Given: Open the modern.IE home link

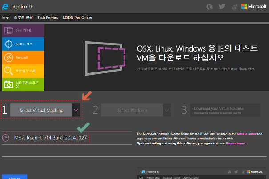Looking at the screenshot, I should coord(23,7).
